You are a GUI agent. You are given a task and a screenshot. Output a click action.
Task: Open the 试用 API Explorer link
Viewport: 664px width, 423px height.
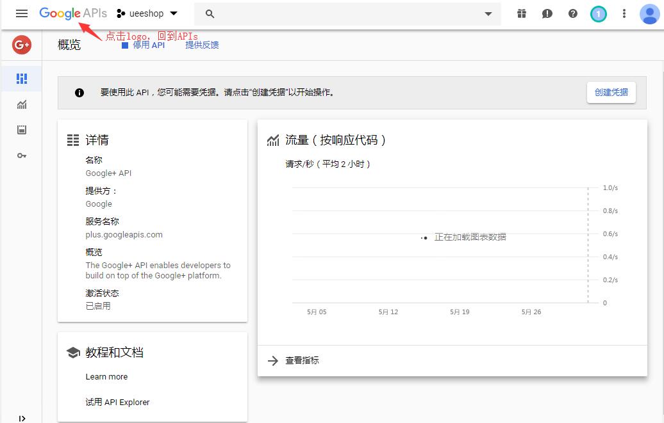tap(117, 402)
